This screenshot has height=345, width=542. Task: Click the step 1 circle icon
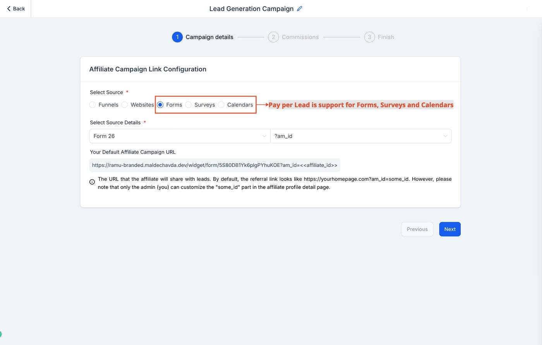pyautogui.click(x=177, y=37)
